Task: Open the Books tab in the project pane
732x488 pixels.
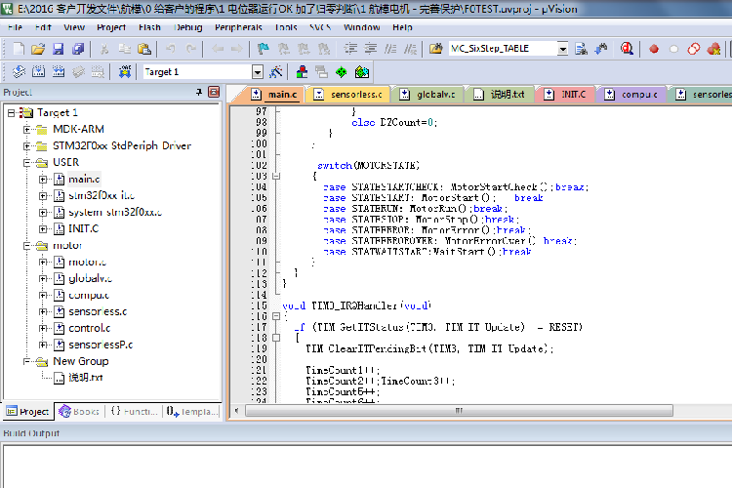Action: (79, 412)
